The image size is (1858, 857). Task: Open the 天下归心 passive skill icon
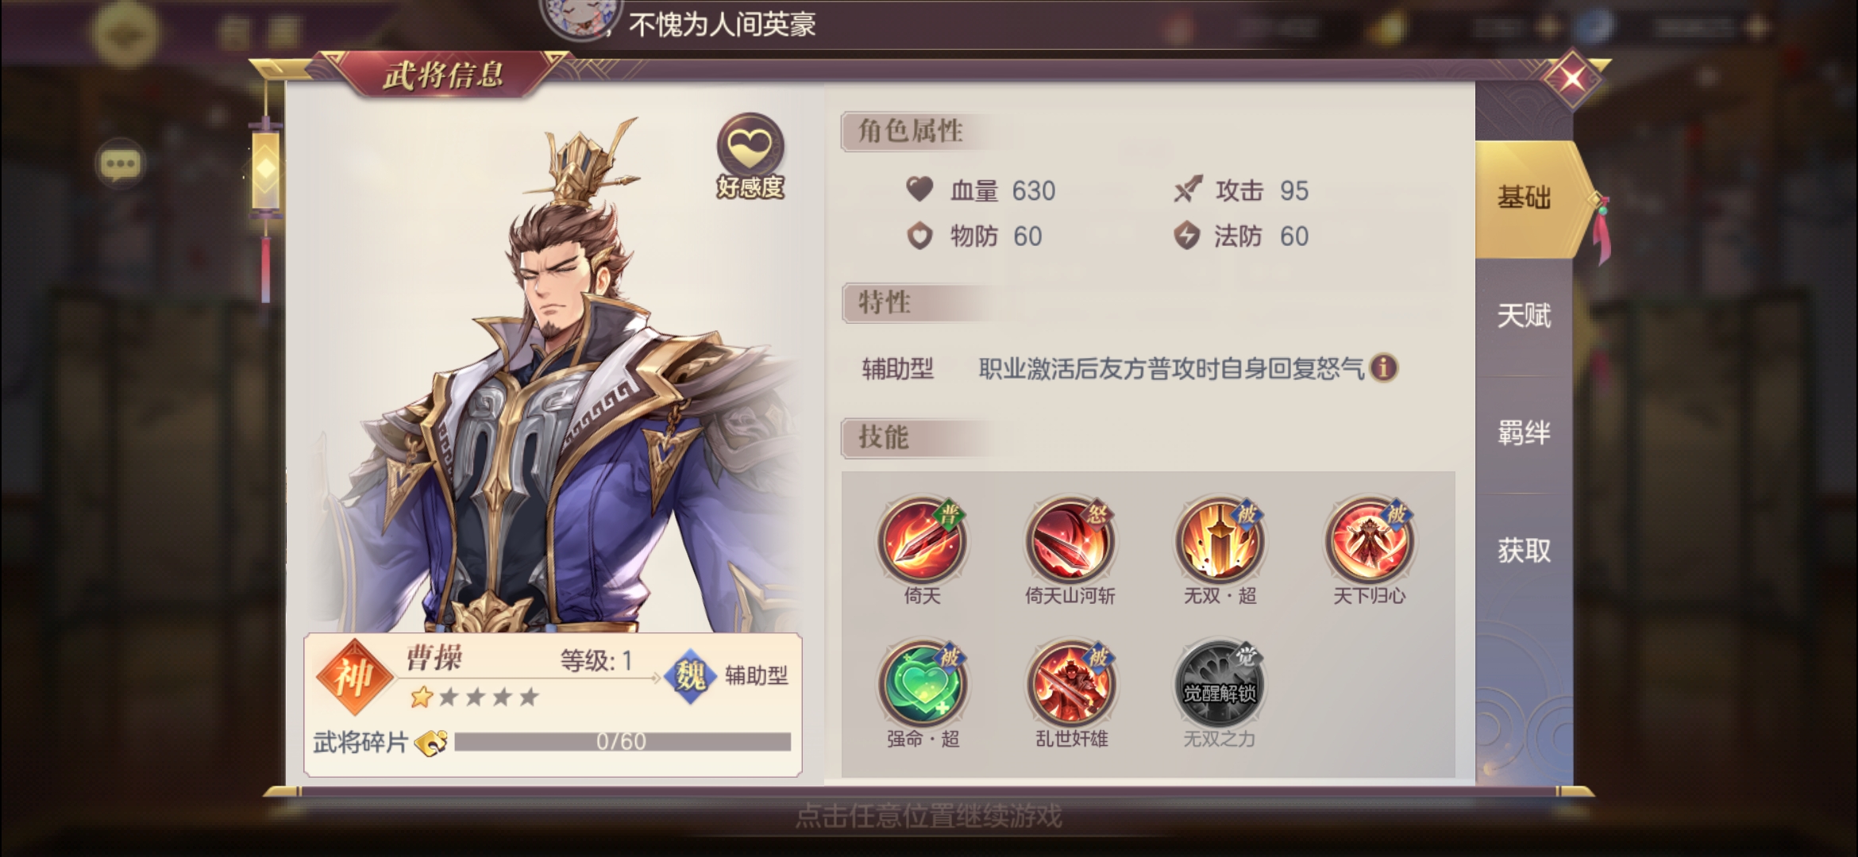point(1369,540)
